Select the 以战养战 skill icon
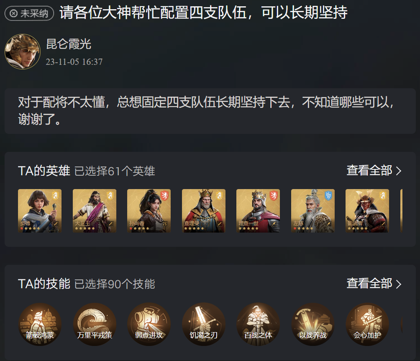The width and height of the screenshot is (420, 361). pyautogui.click(x=313, y=324)
